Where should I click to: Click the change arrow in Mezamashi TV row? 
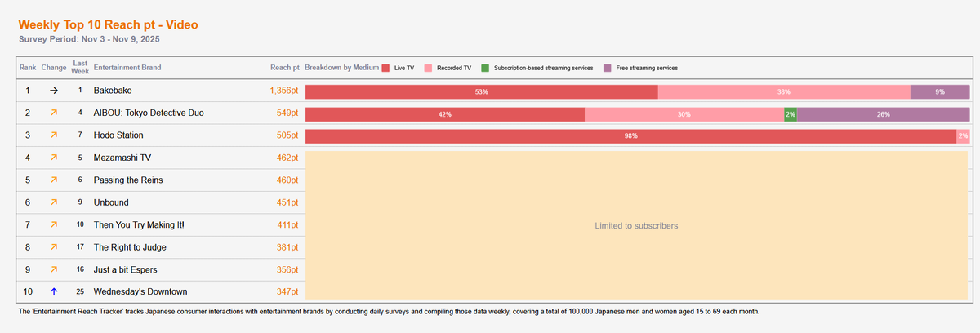(54, 158)
